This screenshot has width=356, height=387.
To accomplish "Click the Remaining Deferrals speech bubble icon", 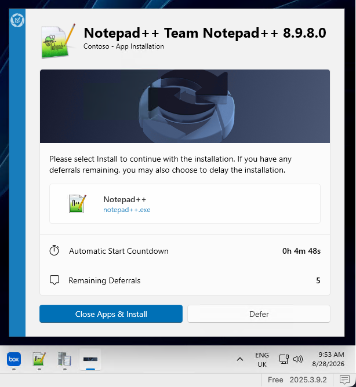I will (55, 280).
